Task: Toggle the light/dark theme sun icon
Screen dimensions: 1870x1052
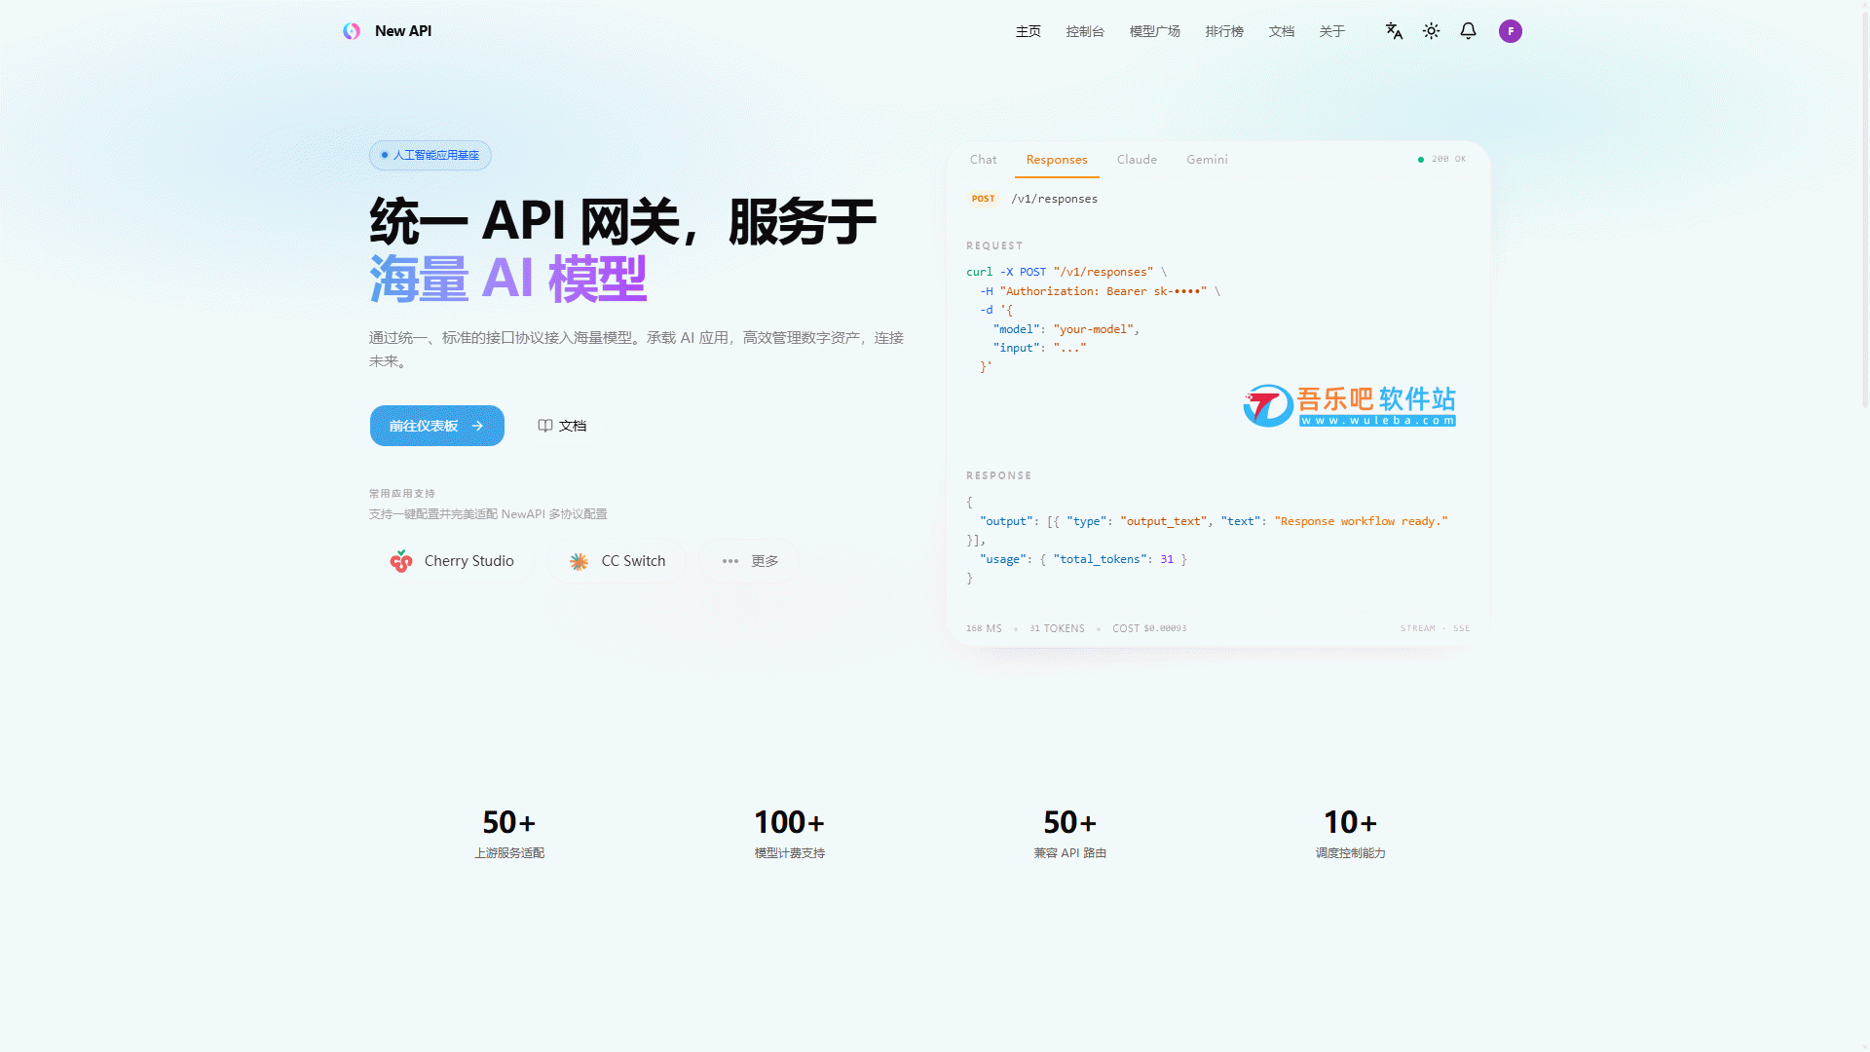Action: (1431, 31)
